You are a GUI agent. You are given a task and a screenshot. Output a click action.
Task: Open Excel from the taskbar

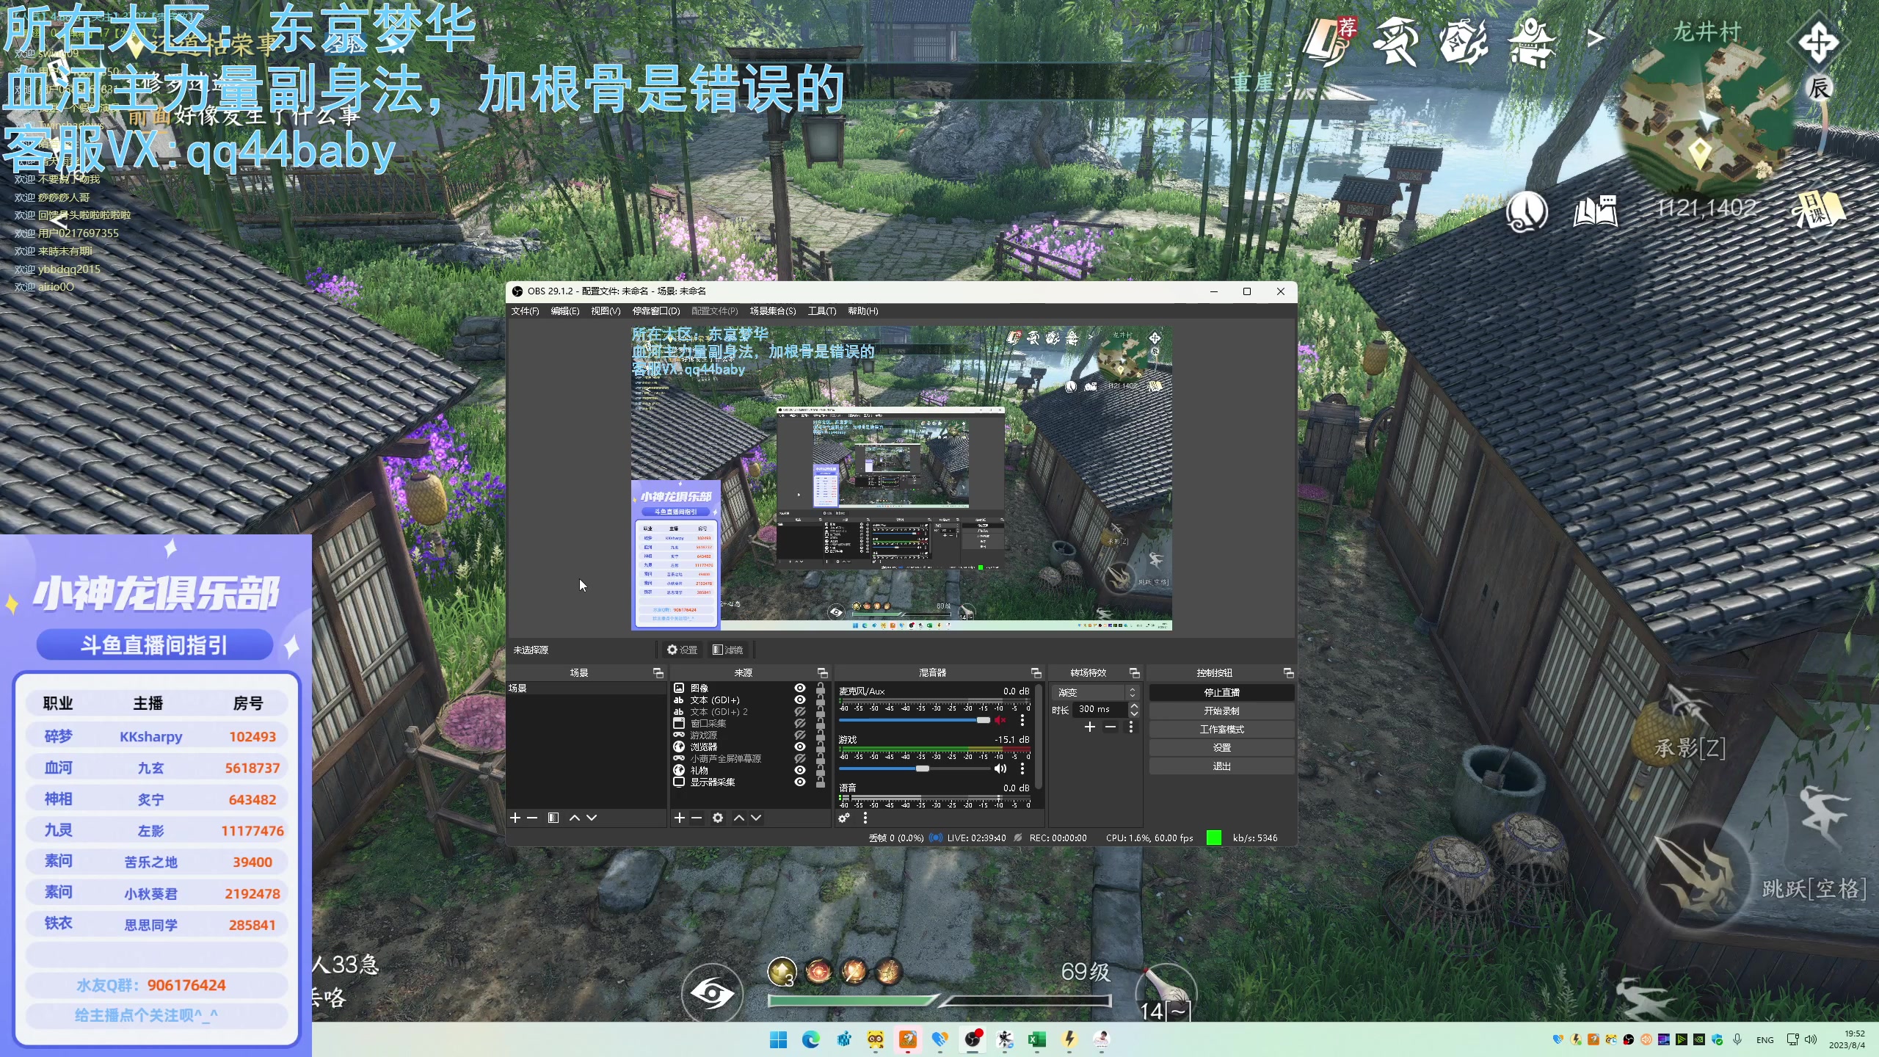(1037, 1039)
